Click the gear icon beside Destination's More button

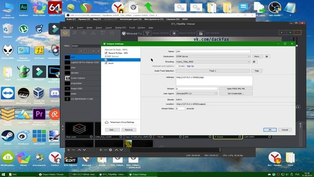(x=267, y=57)
